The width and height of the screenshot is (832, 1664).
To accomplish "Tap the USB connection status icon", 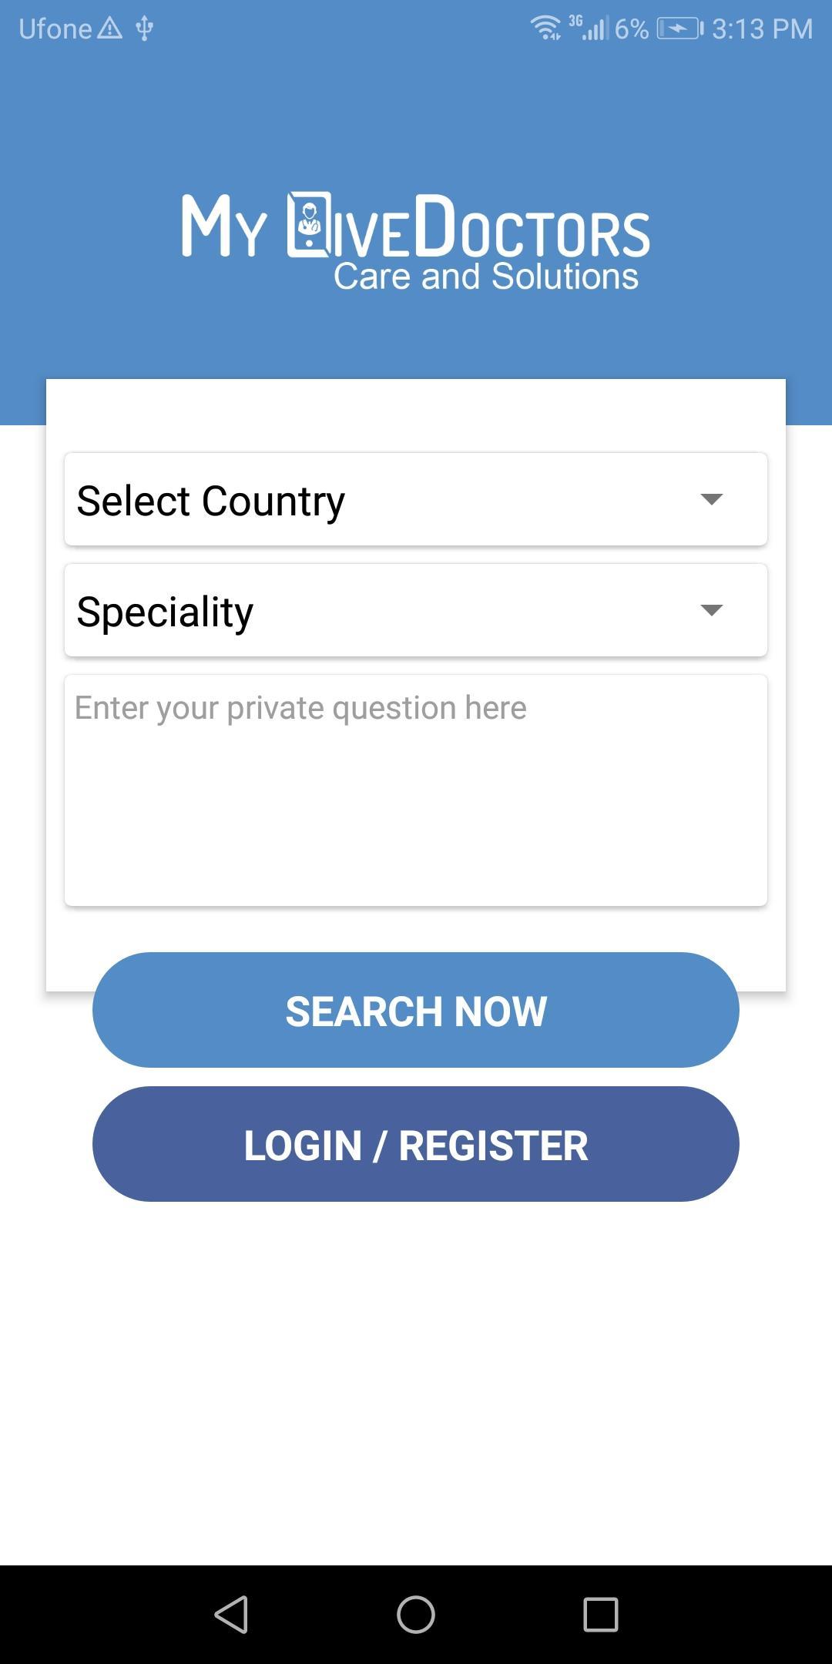I will tap(144, 29).
